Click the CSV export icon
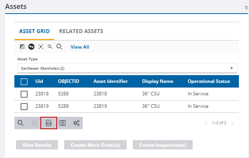The width and height of the screenshot is (249, 158). pyautogui.click(x=49, y=123)
